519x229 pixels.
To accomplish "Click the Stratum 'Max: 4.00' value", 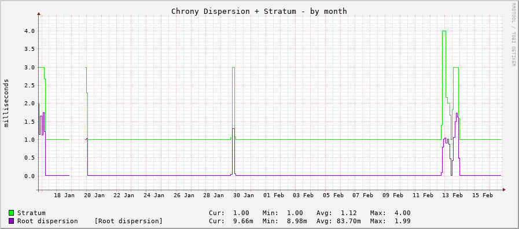I will click(x=390, y=213).
